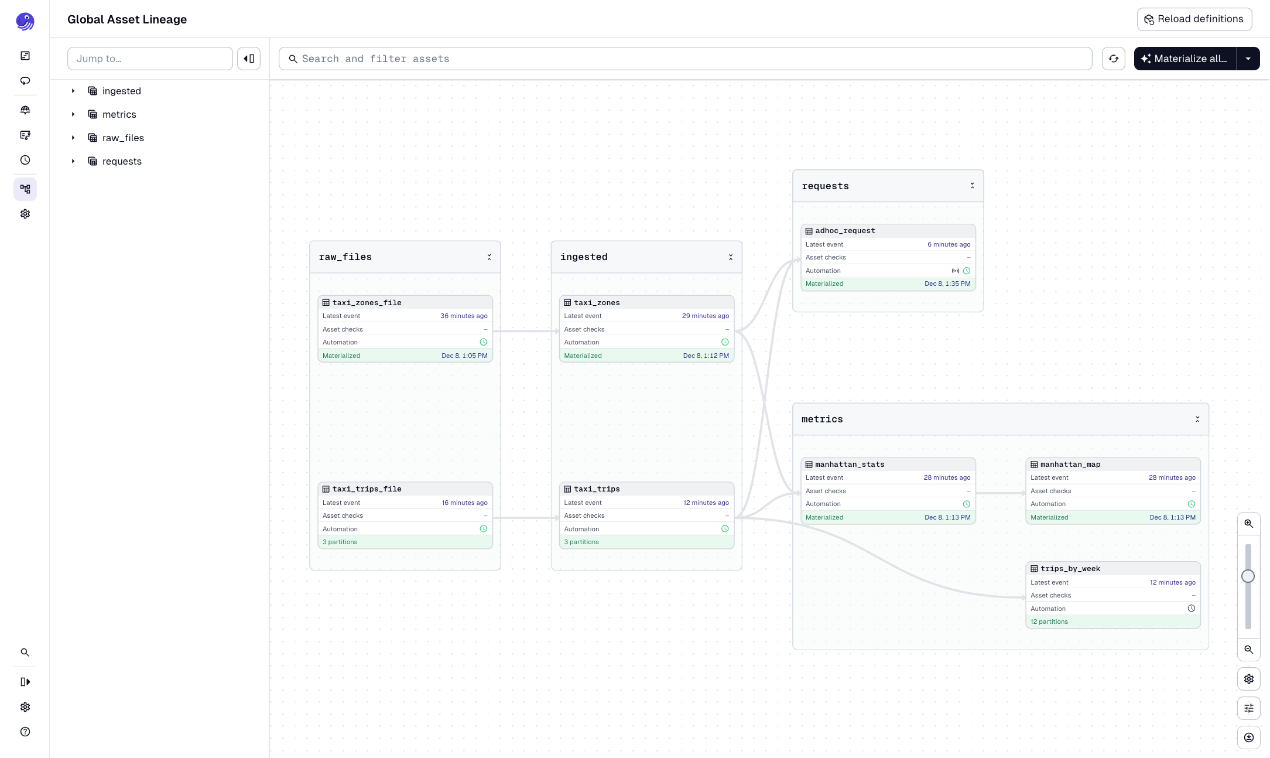Screen dimensions: 1270x758
Task: Zoom in using the magnifier plus icon
Action: (x=1248, y=523)
